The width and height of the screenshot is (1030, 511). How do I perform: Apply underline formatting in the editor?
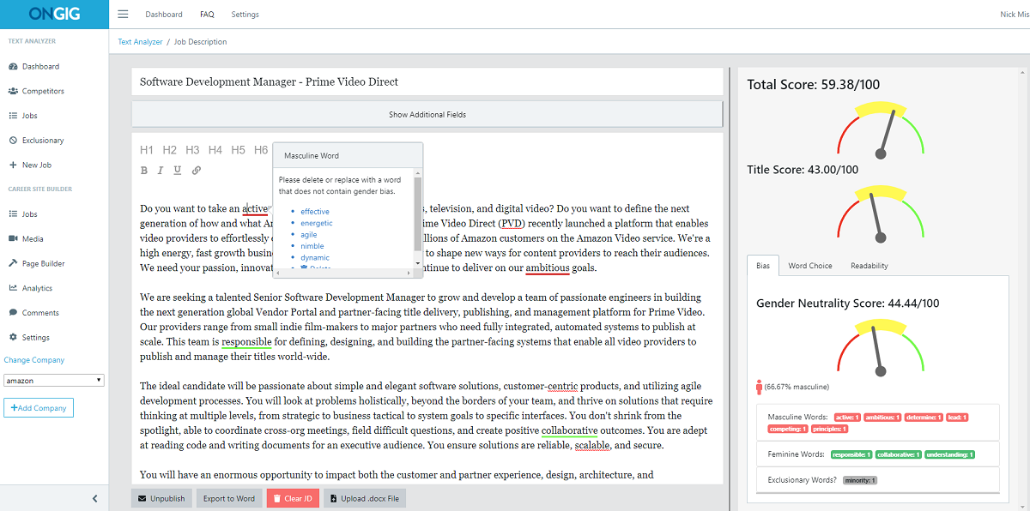click(x=178, y=171)
